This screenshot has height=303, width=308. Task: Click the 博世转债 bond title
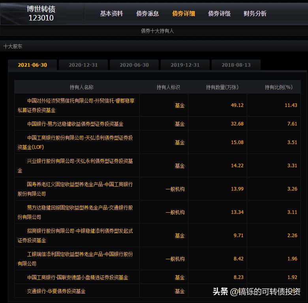(41, 9)
